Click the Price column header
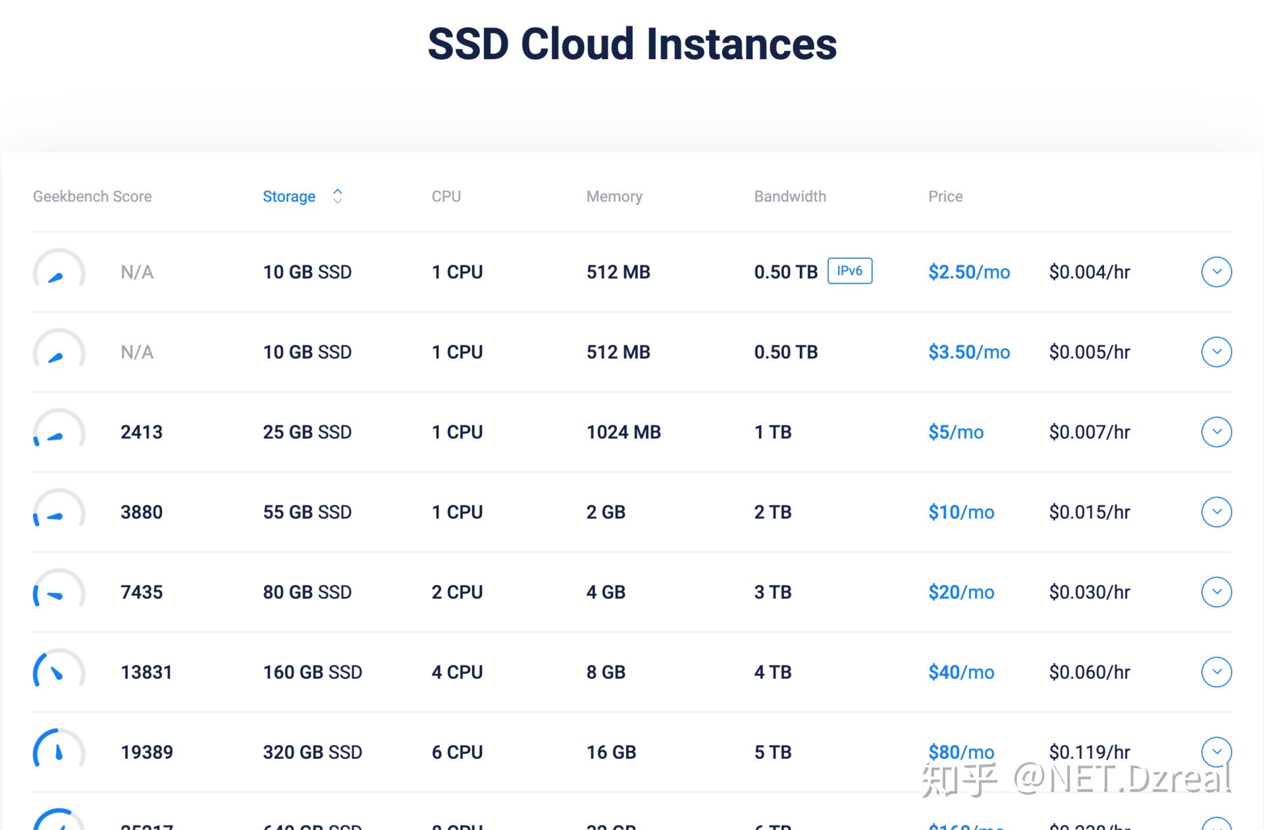The height and width of the screenshot is (830, 1264). (x=945, y=196)
